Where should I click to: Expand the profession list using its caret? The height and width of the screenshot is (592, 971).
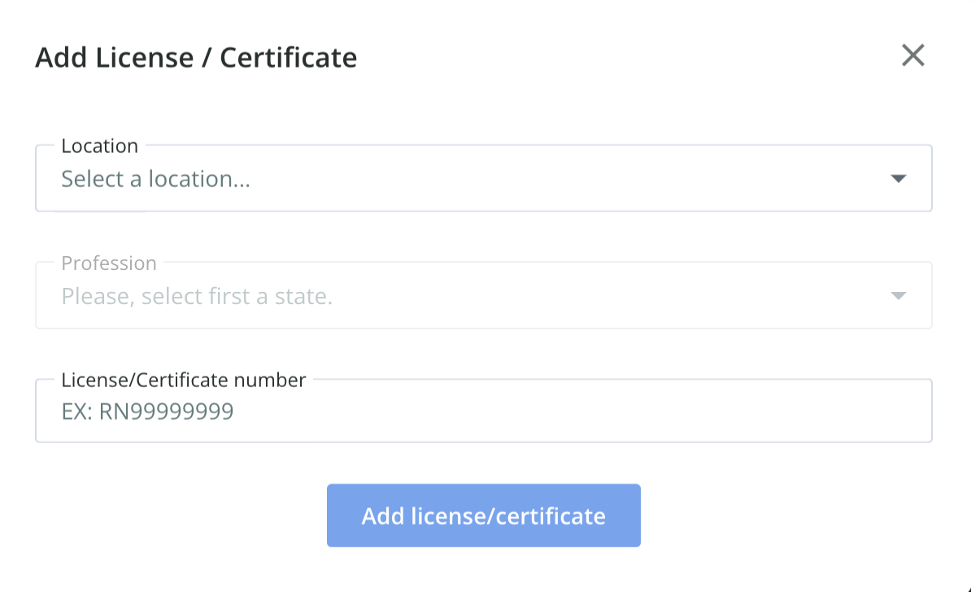(x=898, y=296)
